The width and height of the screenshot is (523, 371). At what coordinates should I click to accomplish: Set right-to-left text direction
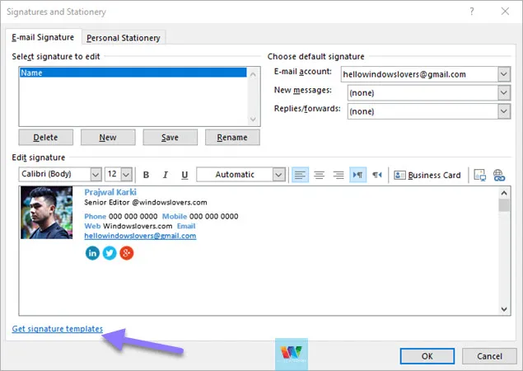click(376, 175)
